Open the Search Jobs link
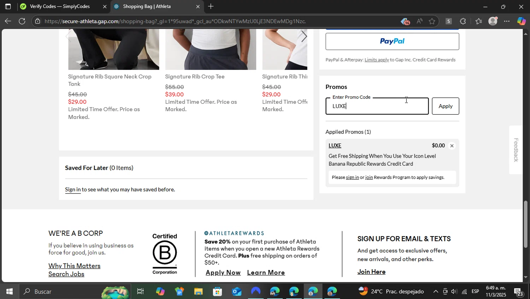 tap(66, 274)
